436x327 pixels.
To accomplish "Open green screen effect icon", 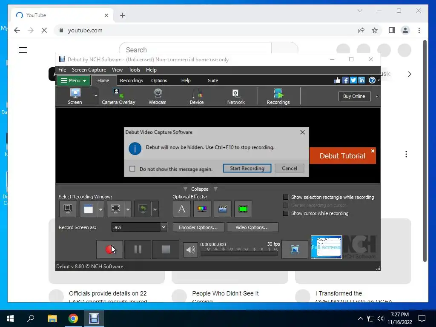I will point(243,209).
